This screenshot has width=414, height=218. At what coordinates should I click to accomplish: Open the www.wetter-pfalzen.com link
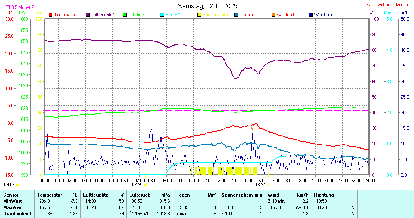point(389,5)
